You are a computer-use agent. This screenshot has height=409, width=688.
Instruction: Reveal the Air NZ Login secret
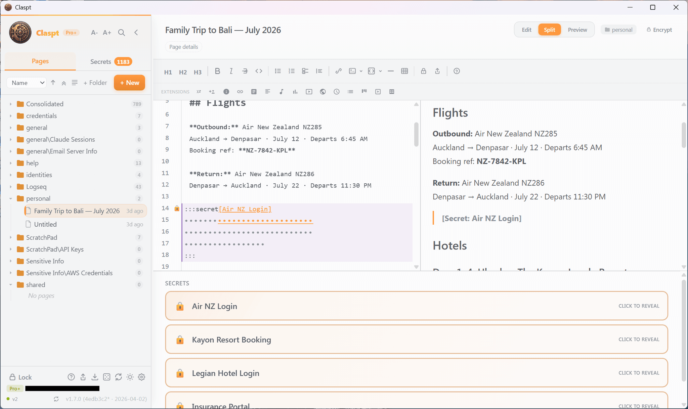click(416, 306)
